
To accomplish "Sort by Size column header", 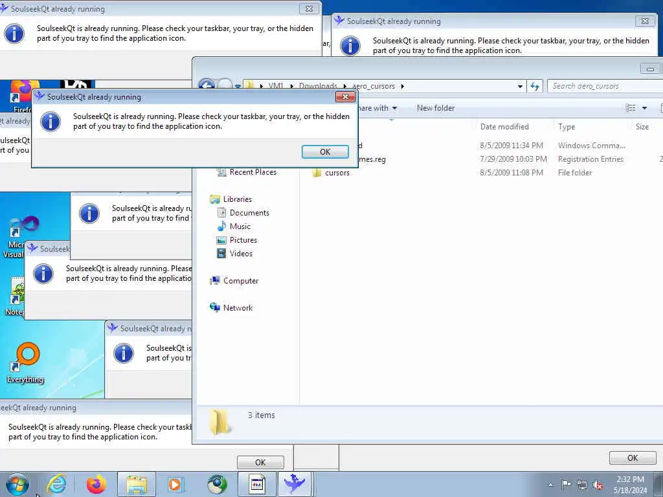I will point(642,127).
